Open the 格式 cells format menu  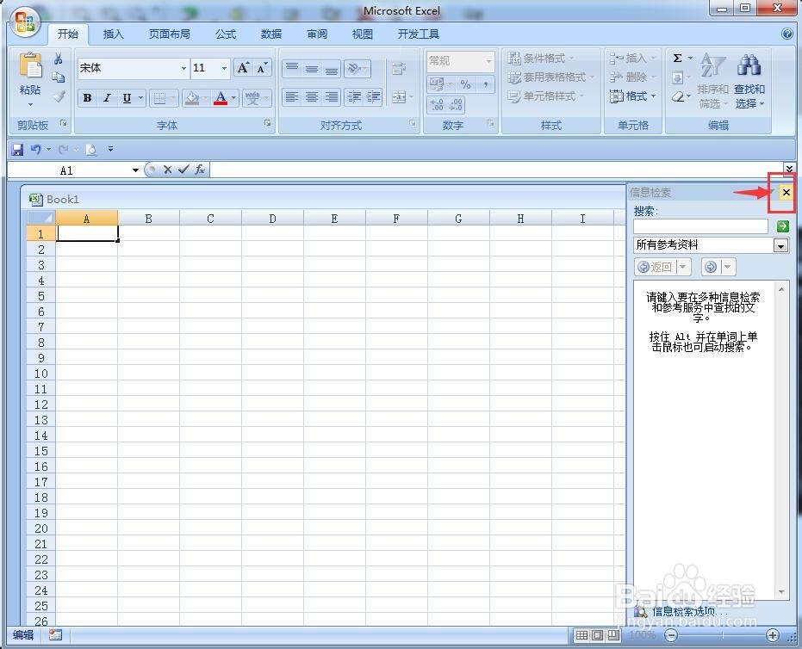[x=632, y=96]
